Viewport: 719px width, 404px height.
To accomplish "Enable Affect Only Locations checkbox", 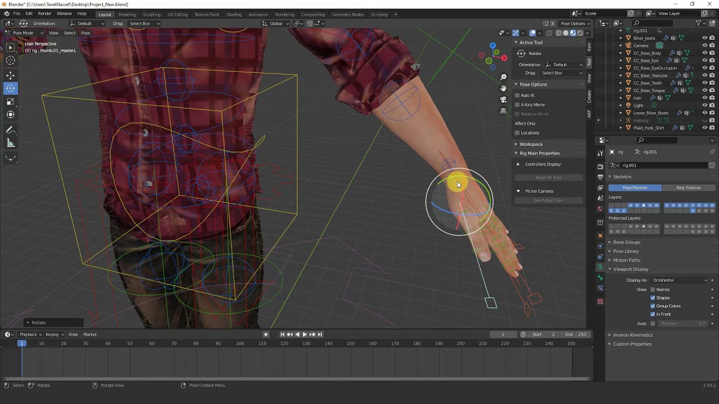I will [x=518, y=133].
